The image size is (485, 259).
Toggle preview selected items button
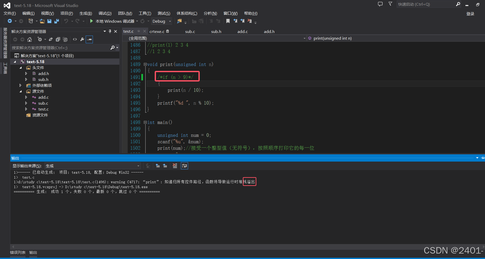(x=89, y=39)
